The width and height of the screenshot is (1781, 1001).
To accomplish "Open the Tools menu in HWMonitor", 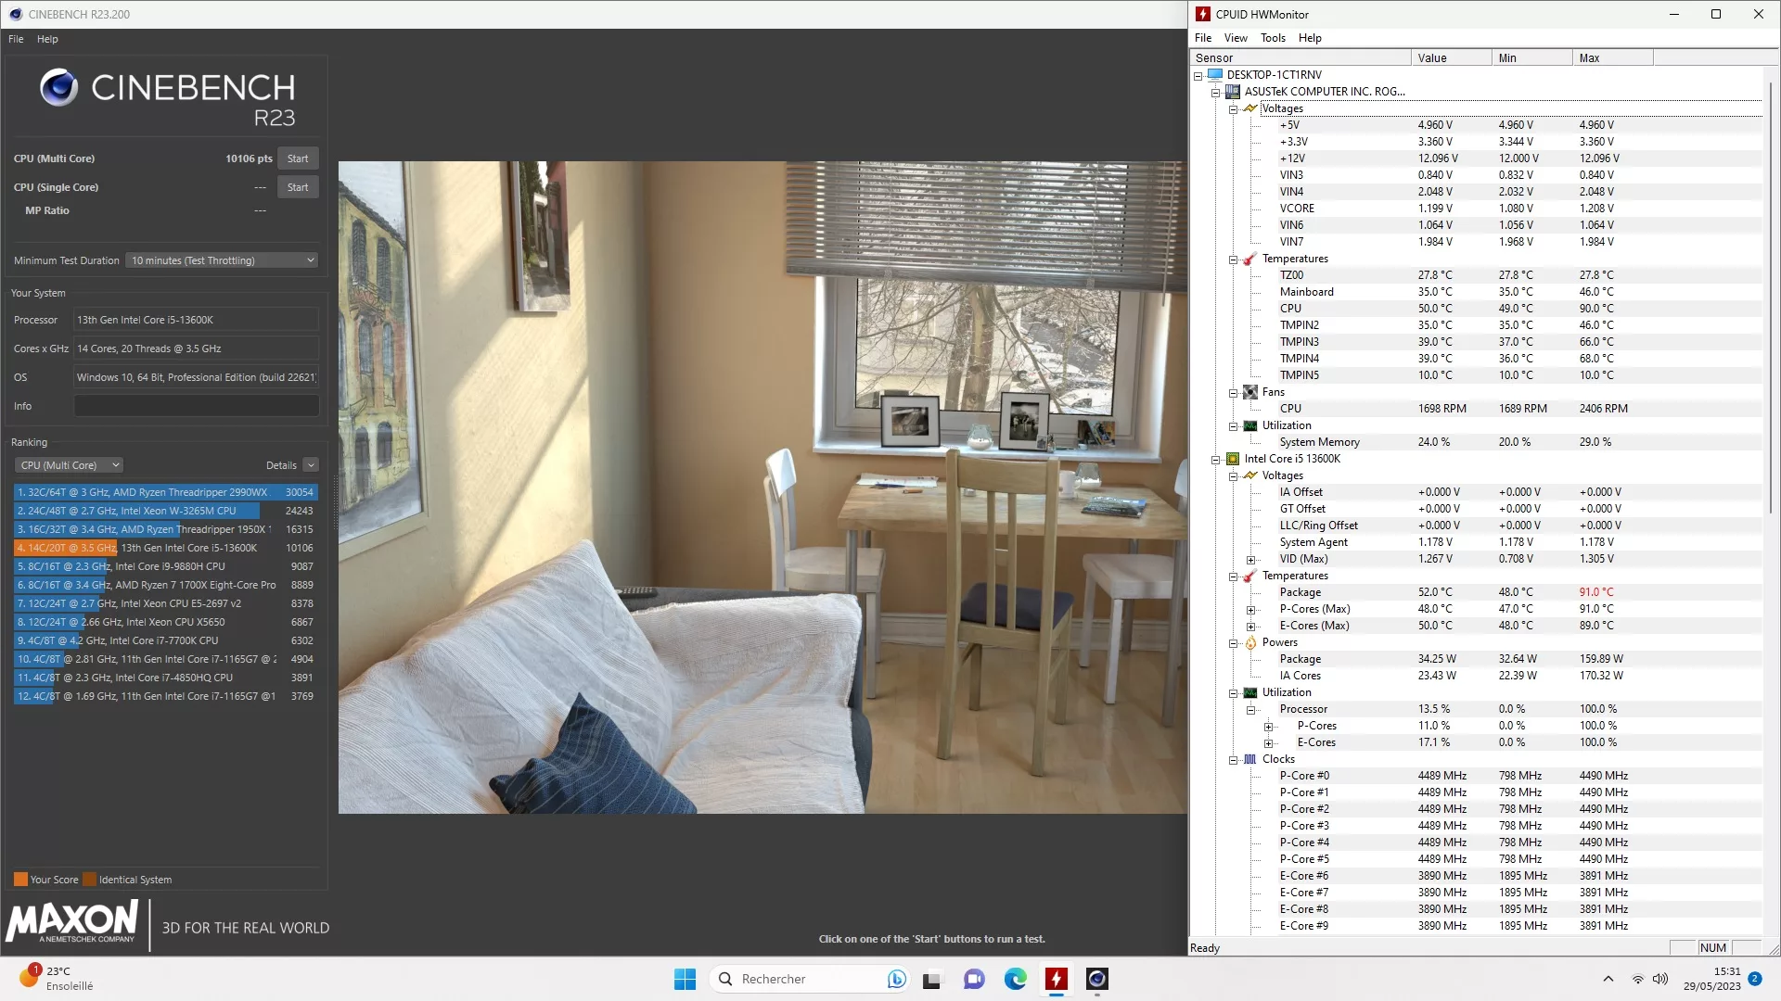I will (x=1273, y=38).
